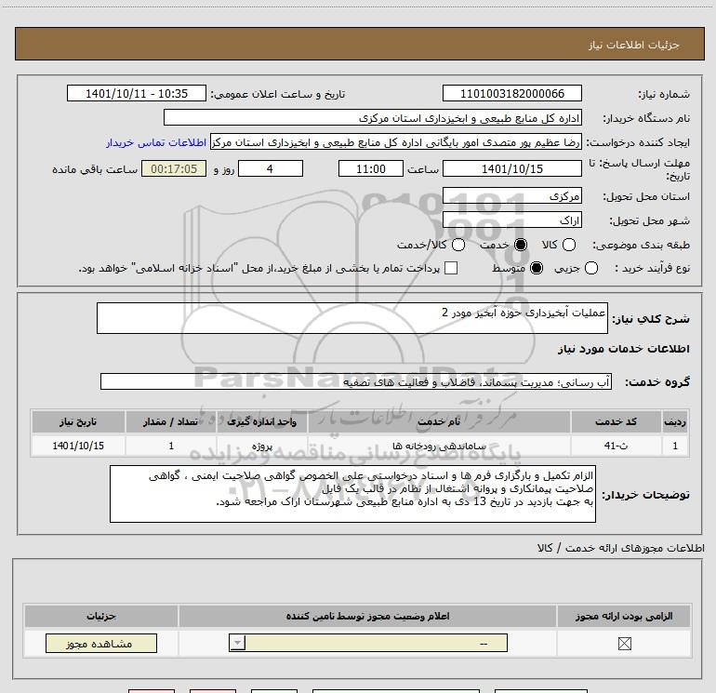Click the نام خدمت column header

[439, 421]
